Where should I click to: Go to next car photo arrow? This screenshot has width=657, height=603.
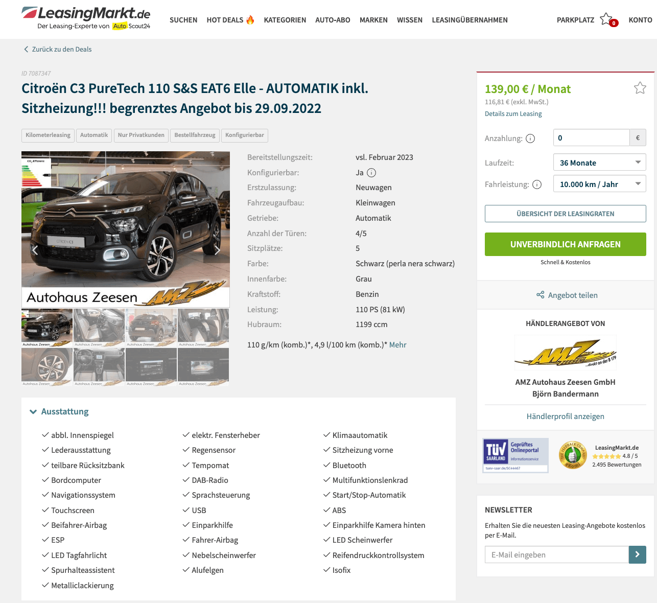[x=217, y=250]
